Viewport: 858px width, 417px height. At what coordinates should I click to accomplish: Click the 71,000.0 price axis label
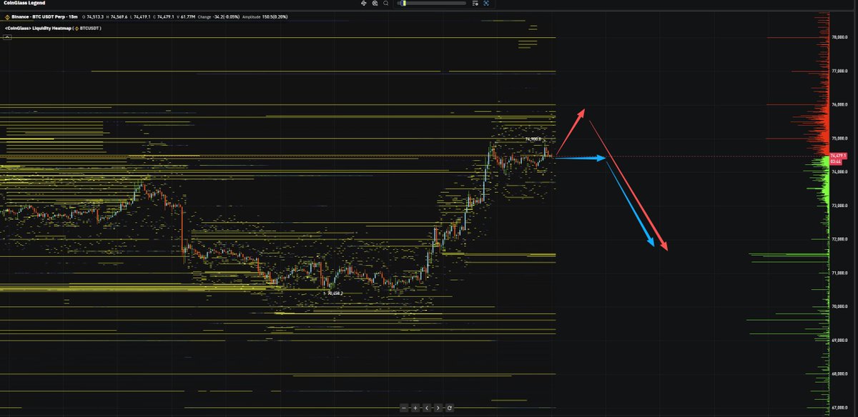tap(839, 273)
